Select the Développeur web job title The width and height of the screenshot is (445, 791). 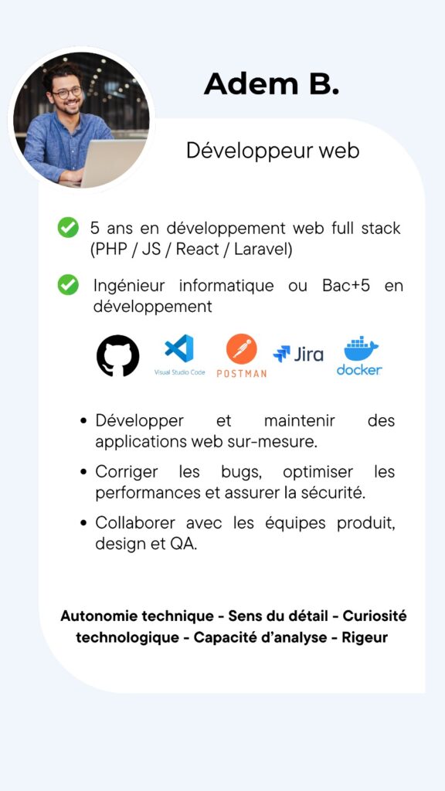(x=273, y=151)
